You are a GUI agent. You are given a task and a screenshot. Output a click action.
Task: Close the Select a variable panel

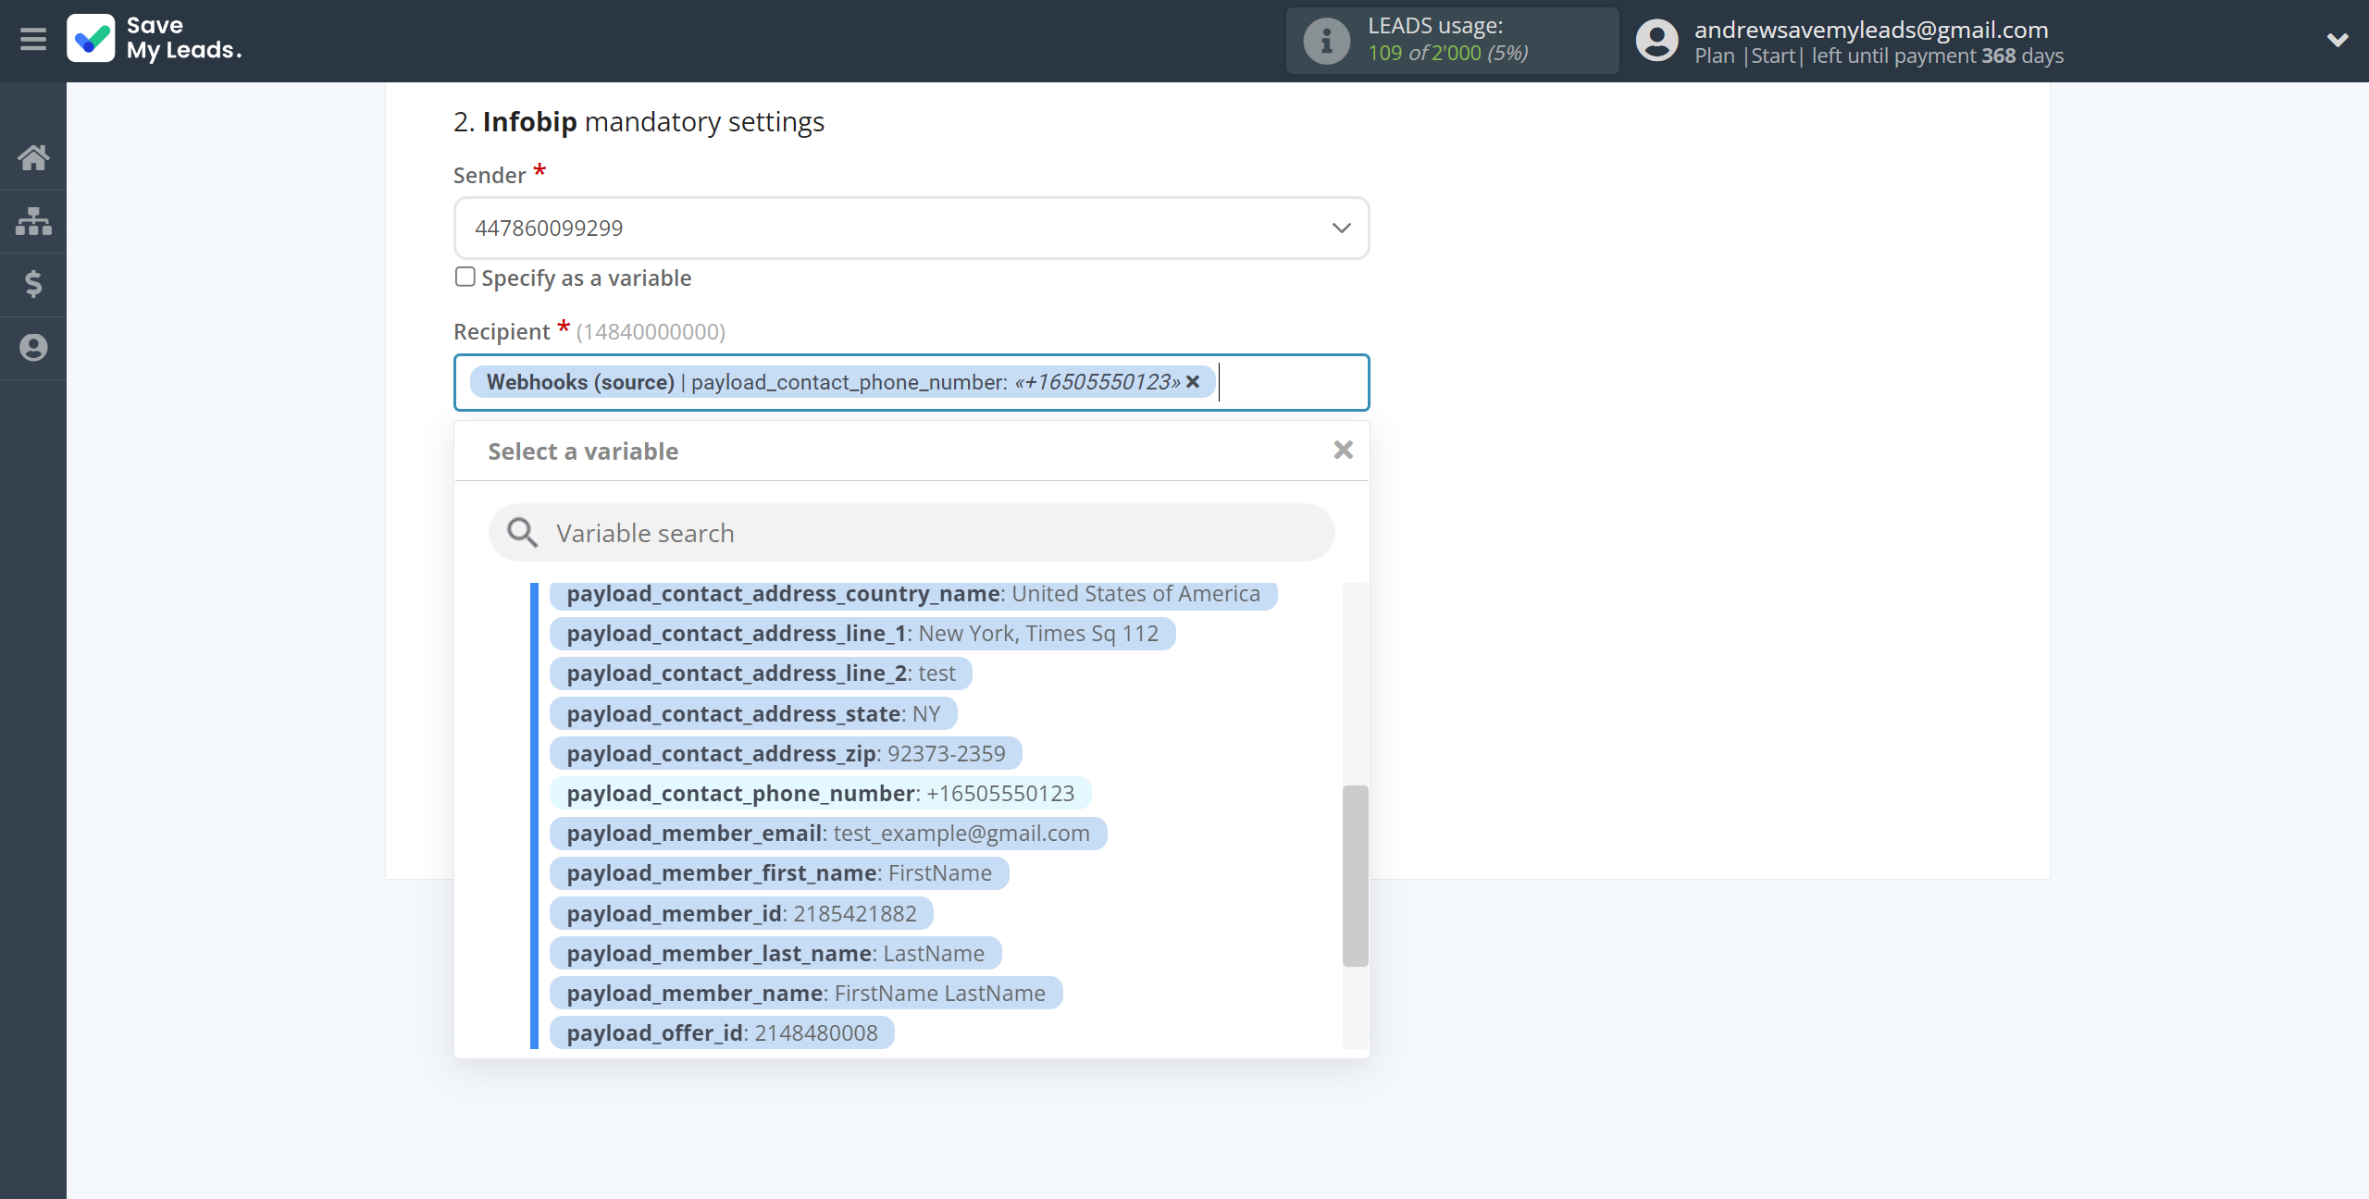pos(1344,450)
